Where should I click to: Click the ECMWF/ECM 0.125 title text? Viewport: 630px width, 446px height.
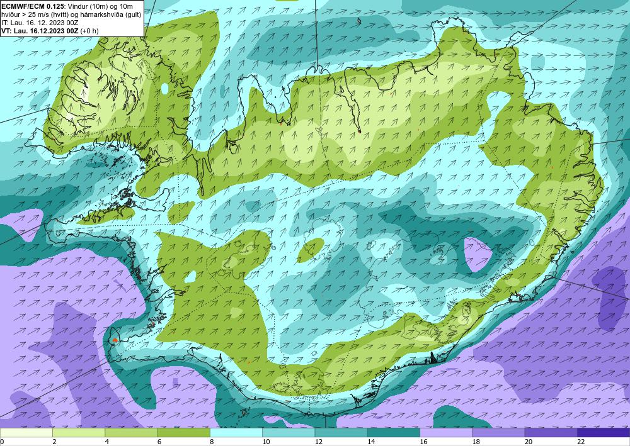[x=31, y=6]
